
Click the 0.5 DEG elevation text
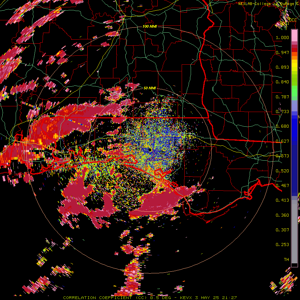point(160,298)
